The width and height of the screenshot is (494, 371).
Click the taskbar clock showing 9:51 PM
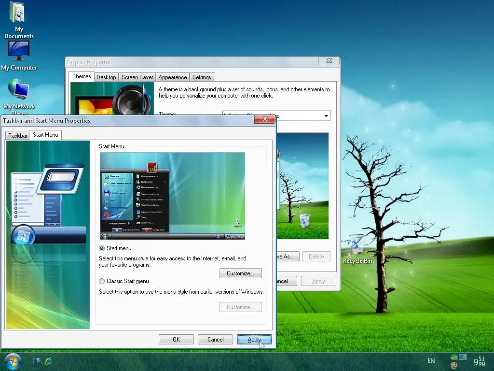[x=479, y=361]
